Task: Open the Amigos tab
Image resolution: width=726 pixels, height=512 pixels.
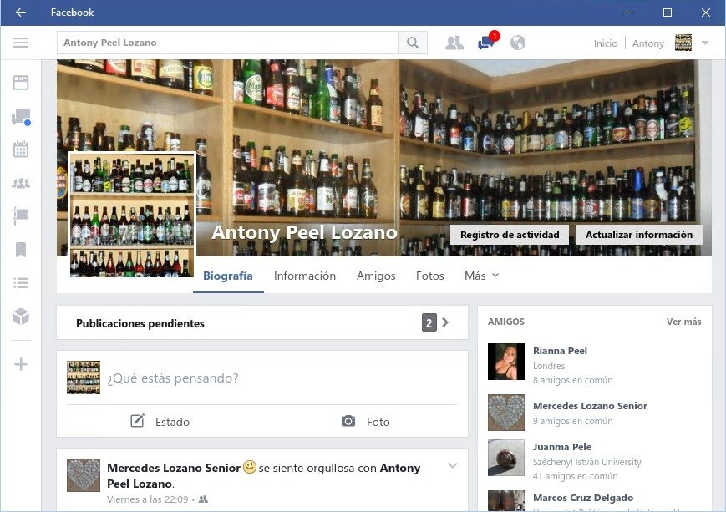Action: click(x=376, y=276)
